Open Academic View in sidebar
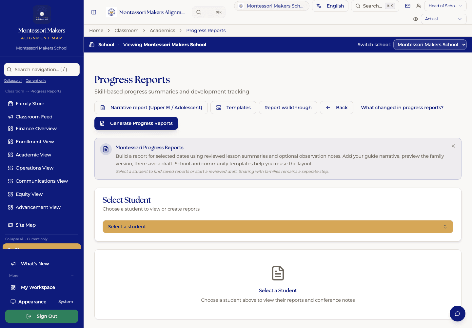 [33, 155]
